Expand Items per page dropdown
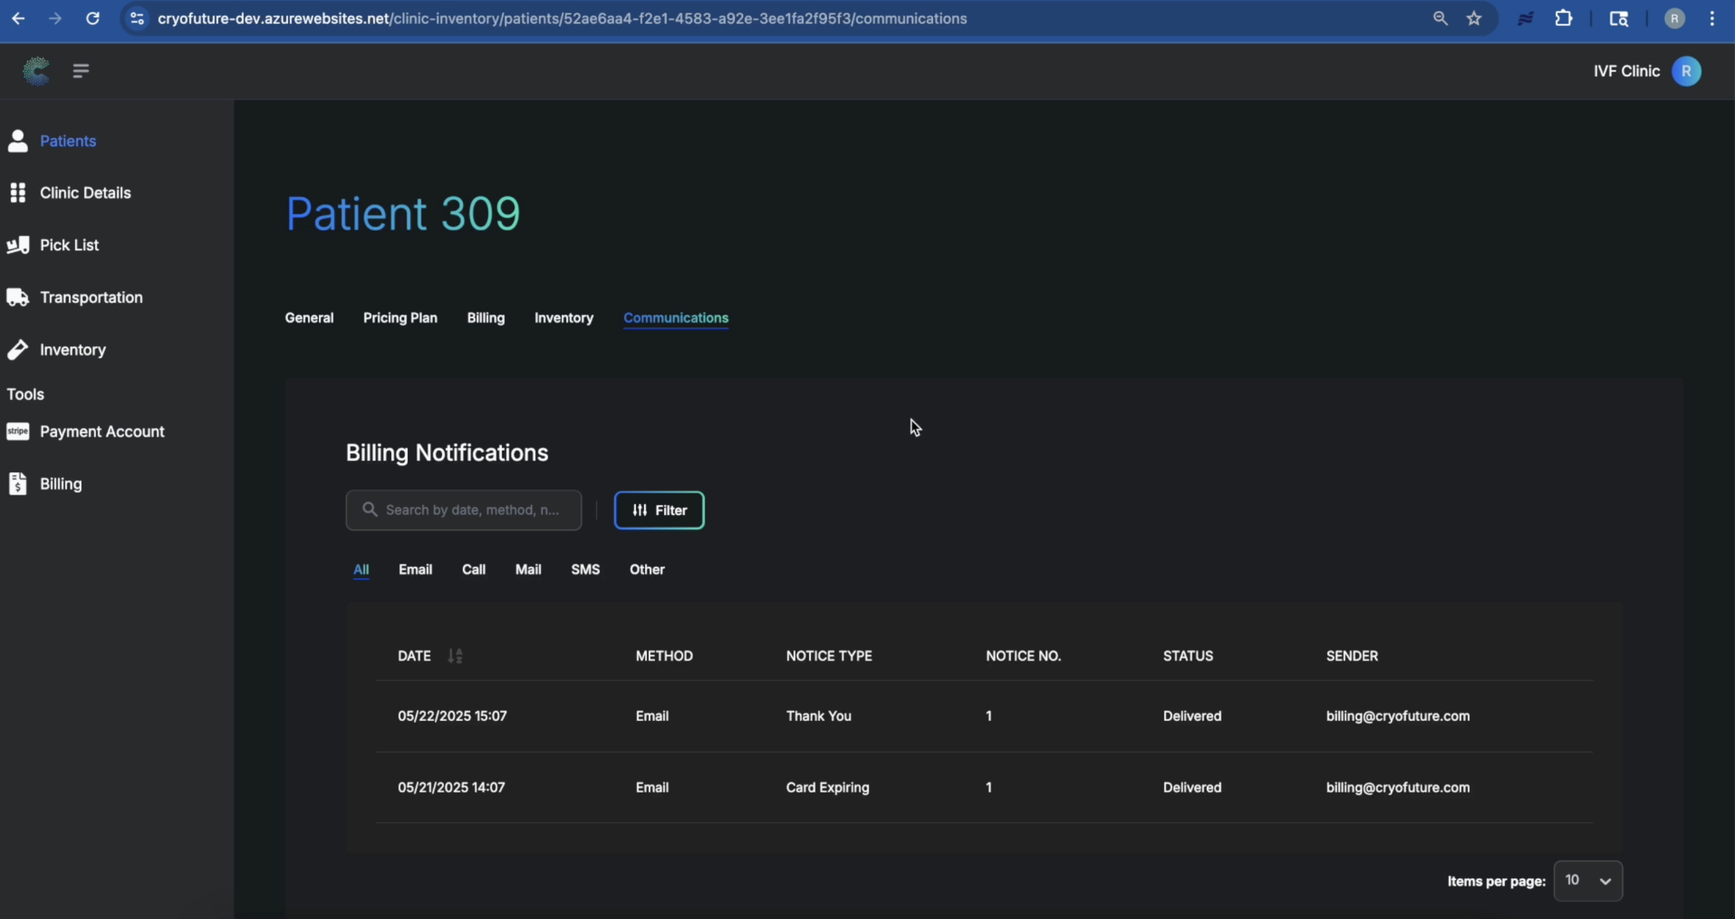This screenshot has height=919, width=1735. tap(1588, 880)
